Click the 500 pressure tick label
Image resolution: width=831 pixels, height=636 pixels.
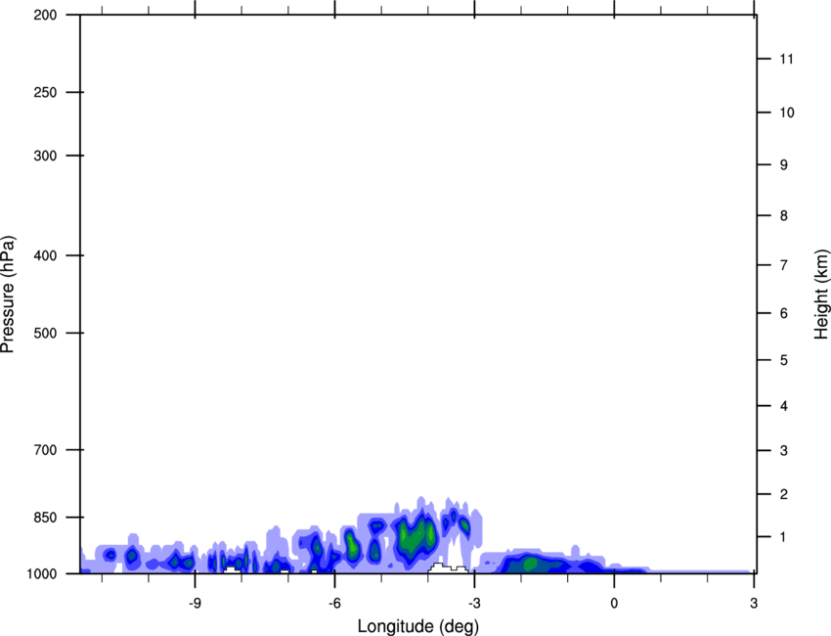coord(45,333)
